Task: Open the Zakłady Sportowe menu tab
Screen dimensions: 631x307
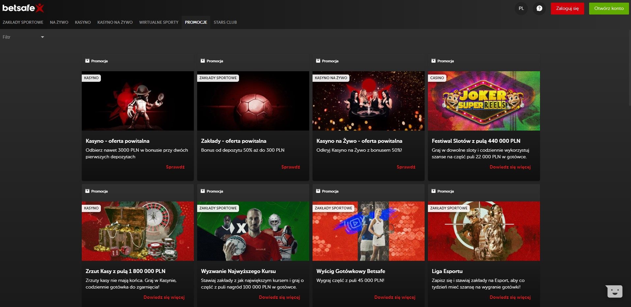Action: 23,22
